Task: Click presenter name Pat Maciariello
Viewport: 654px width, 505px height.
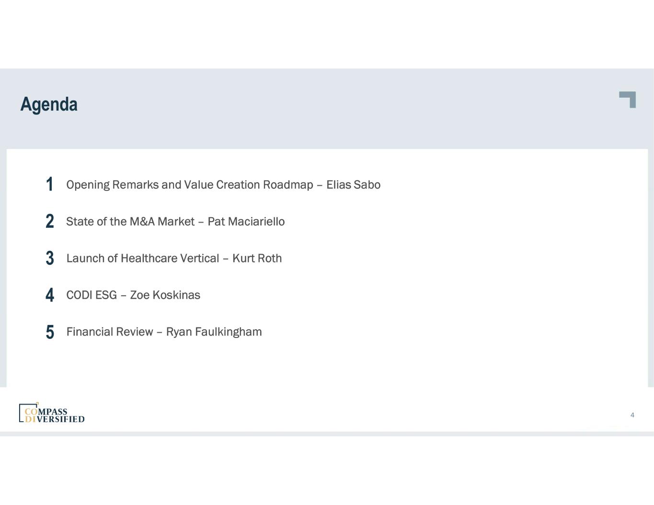Action: [x=246, y=222]
